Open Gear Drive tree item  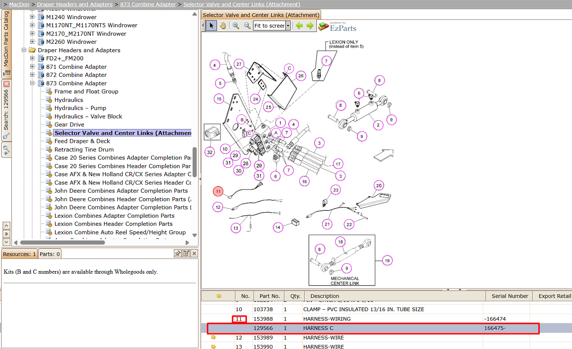pyautogui.click(x=69, y=124)
